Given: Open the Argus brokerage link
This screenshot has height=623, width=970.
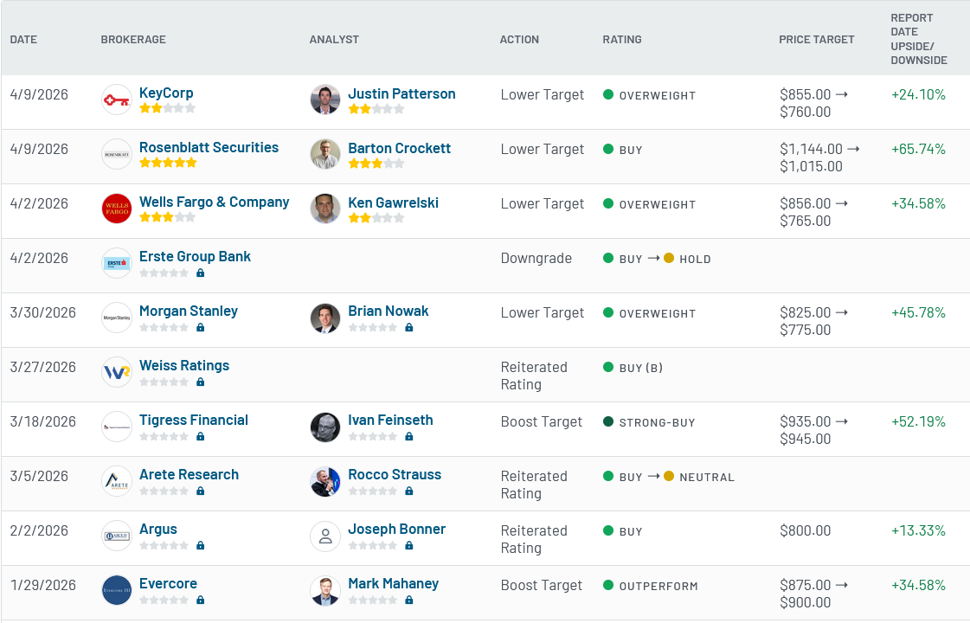Looking at the screenshot, I should coord(158,529).
